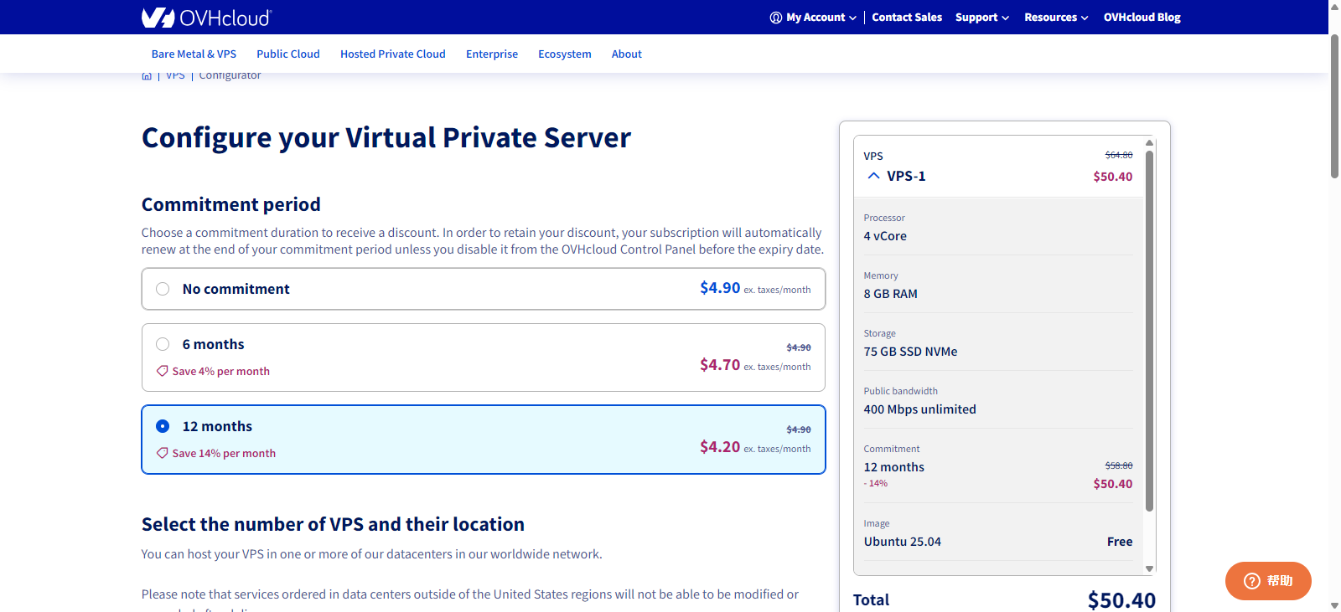The height and width of the screenshot is (612, 1341).
Task: Choose the 6 months commitment radio
Action: click(163, 344)
